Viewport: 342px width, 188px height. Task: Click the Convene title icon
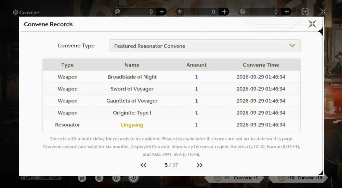coord(15,12)
